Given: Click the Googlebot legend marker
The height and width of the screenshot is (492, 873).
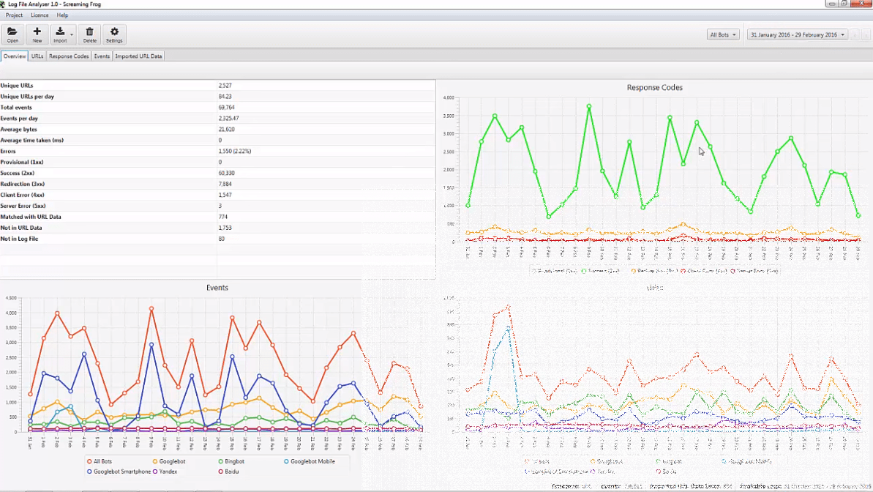Looking at the screenshot, I should (x=155, y=461).
